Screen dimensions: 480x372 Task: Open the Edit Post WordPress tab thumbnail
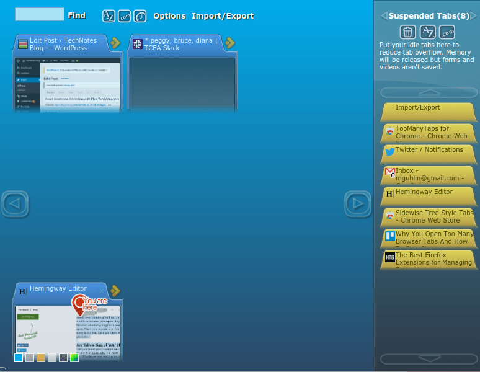pos(68,84)
